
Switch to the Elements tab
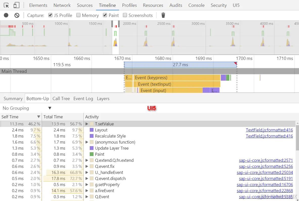[38, 5]
